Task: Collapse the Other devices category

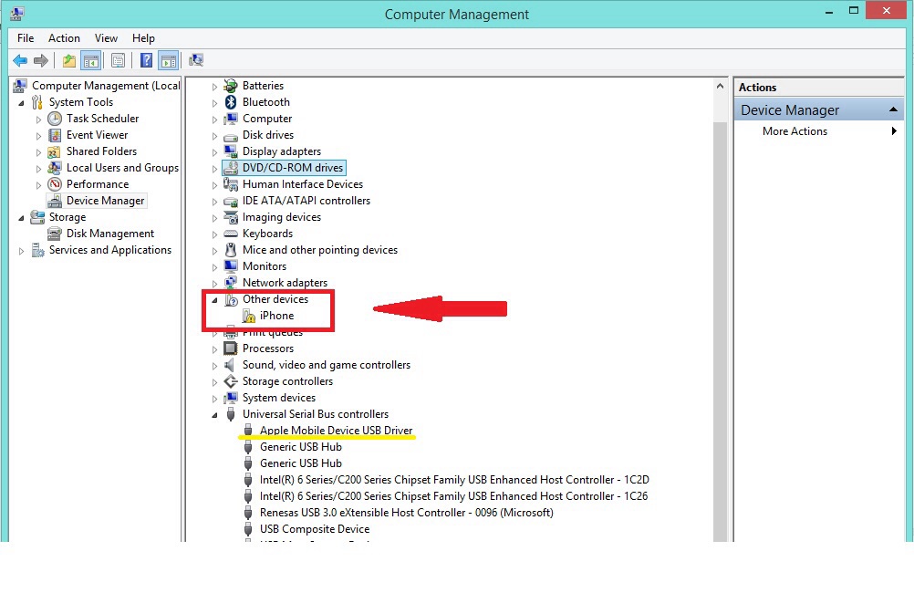Action: point(214,300)
